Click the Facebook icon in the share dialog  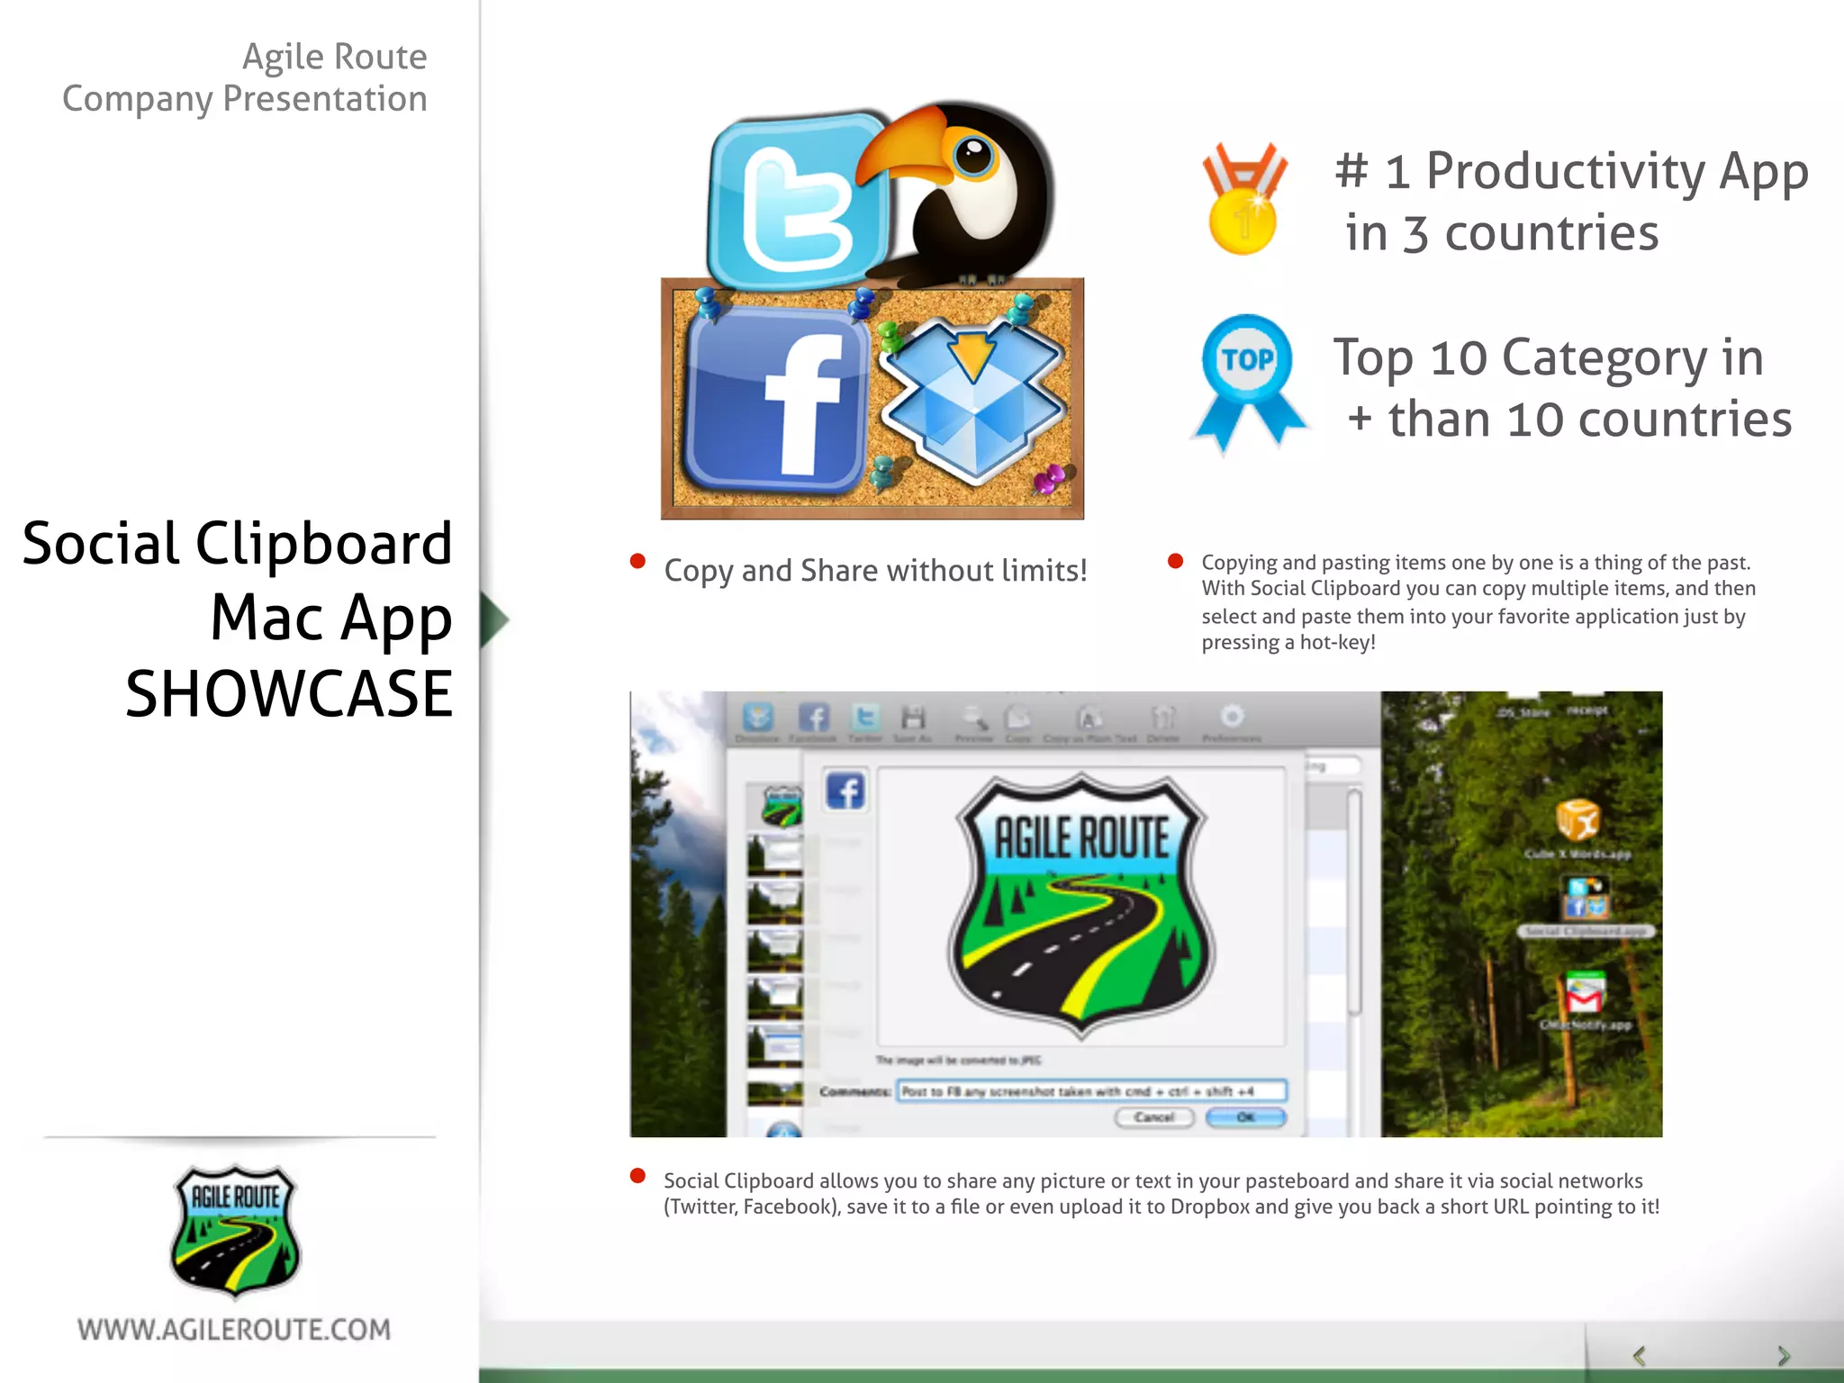845,791
